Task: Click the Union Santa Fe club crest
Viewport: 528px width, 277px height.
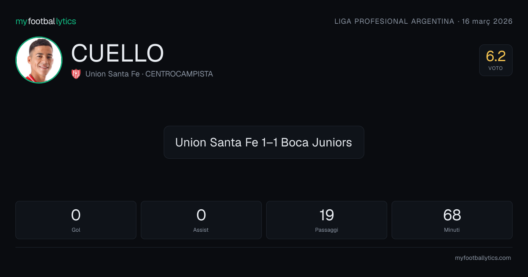Action: pyautogui.click(x=76, y=74)
